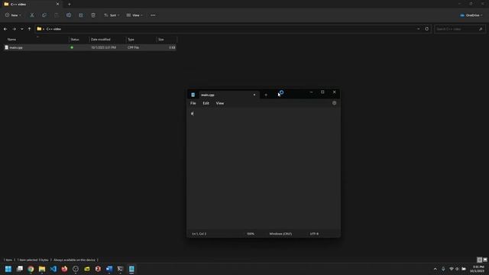Switch to details view icon in File Explorer status bar
489x275 pixels.
tap(480, 260)
